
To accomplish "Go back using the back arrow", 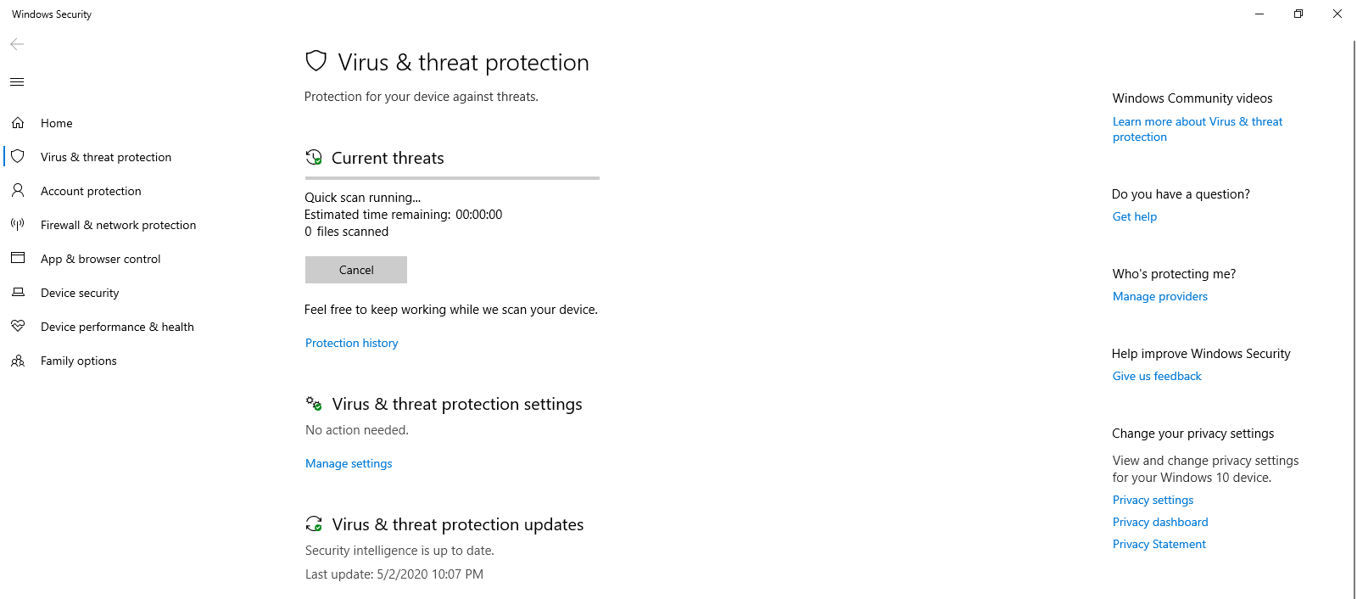I will click(17, 44).
